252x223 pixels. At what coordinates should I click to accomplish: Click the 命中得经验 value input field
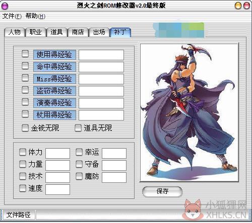[x=101, y=67]
